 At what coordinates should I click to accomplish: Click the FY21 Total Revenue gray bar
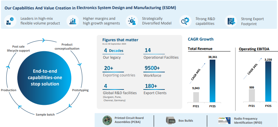pos(196,97)
